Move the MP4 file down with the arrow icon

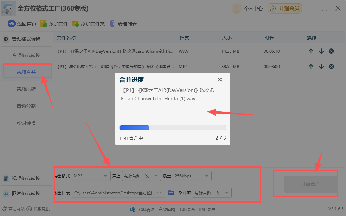321,66
